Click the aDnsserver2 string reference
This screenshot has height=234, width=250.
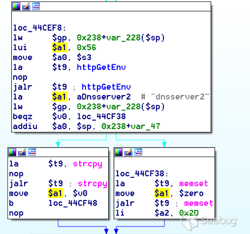coord(103,97)
